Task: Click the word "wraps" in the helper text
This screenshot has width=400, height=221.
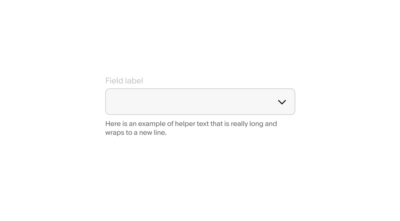Action: pos(114,133)
